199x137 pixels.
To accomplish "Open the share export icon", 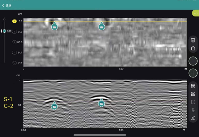I will click(193, 48).
